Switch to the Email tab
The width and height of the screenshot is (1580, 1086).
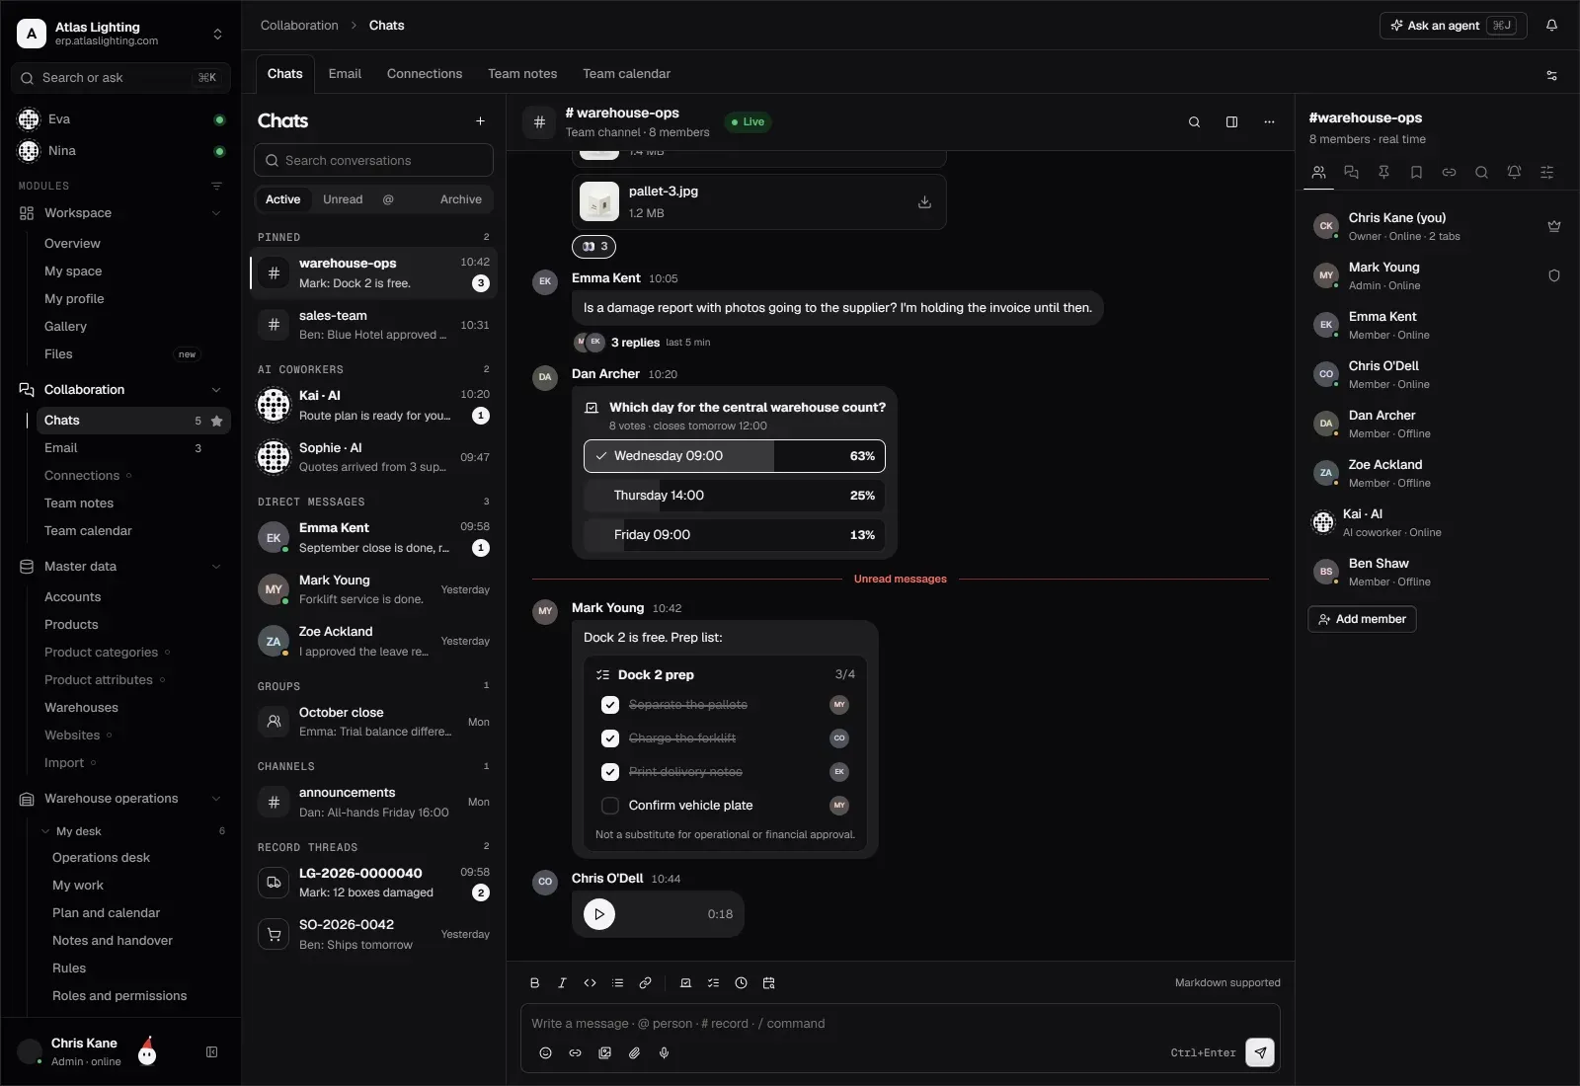coord(345,74)
